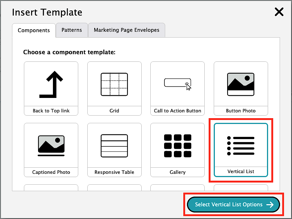Select the Vertical List bullet icon
The width and height of the screenshot is (292, 219).
point(241,146)
